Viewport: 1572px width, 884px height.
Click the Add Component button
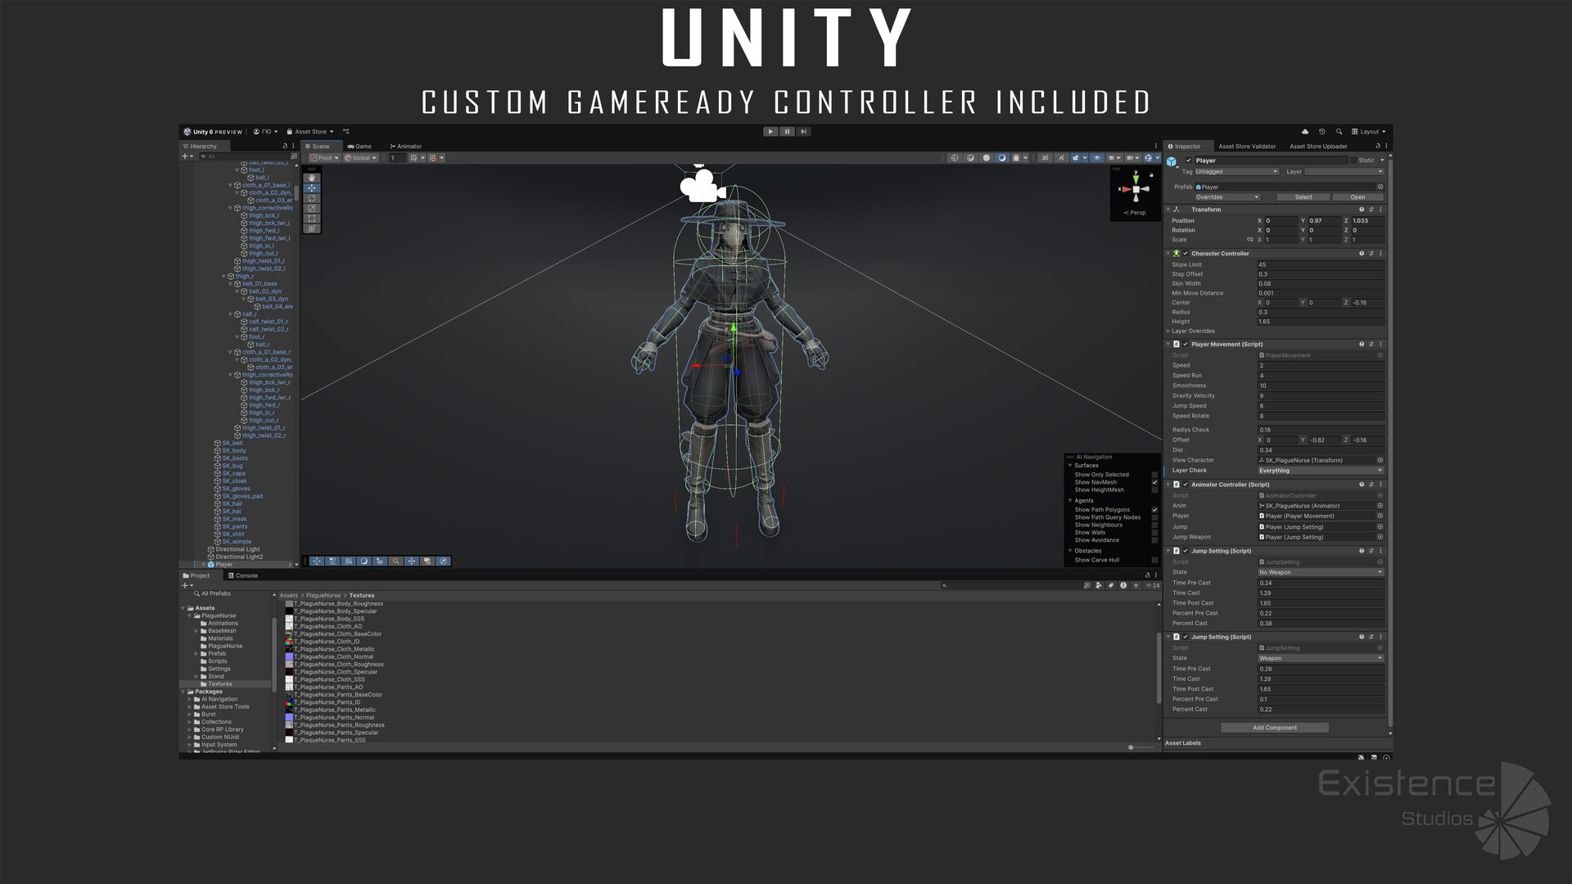[1275, 728]
